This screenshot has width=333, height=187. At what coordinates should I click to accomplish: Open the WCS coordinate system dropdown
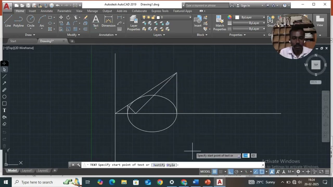click(316, 82)
